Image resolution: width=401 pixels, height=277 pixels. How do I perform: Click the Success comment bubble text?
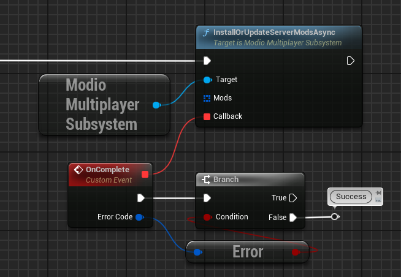tap(351, 197)
